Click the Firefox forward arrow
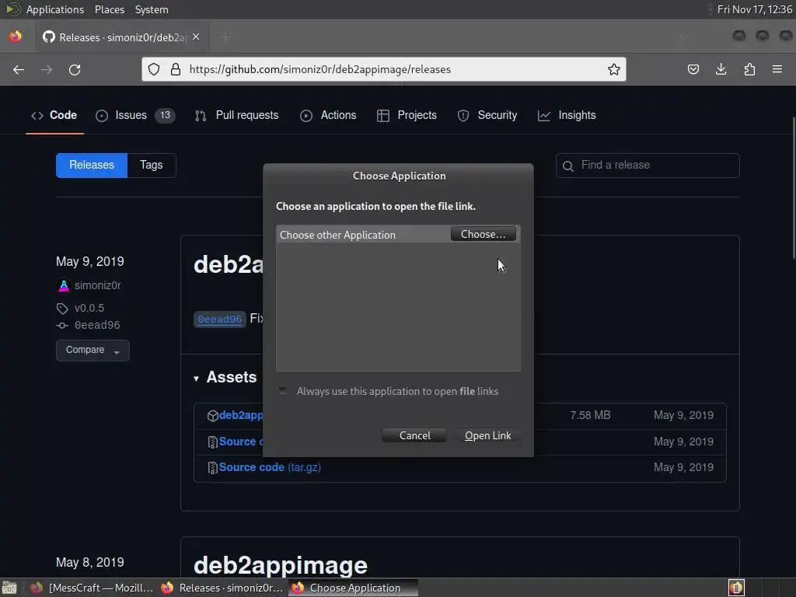Viewport: 796px width, 597px height. [x=47, y=69]
